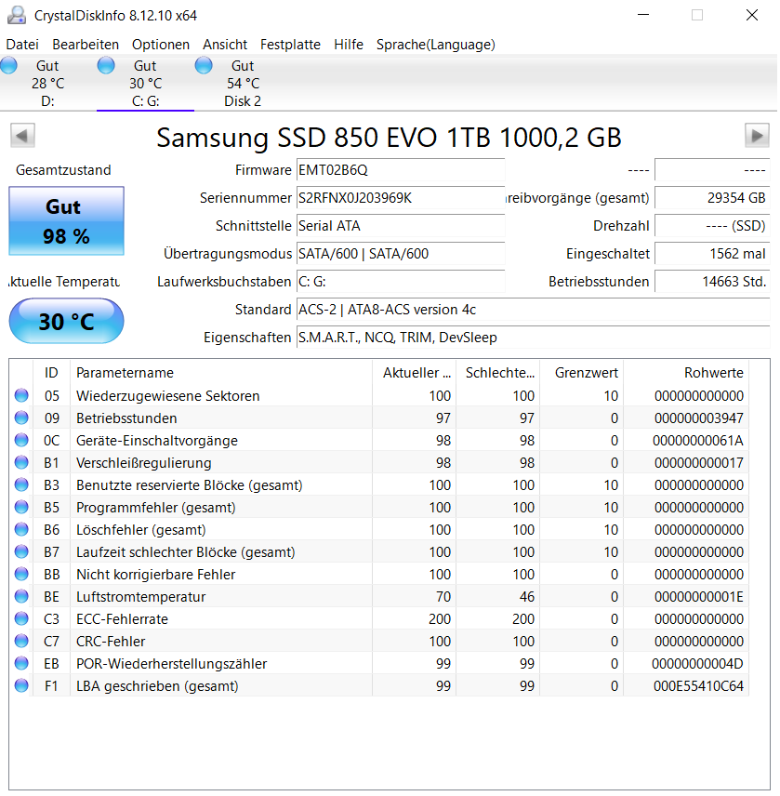The image size is (780, 796).
Task: Go to previous disk with left arrow
Action: click(x=22, y=136)
